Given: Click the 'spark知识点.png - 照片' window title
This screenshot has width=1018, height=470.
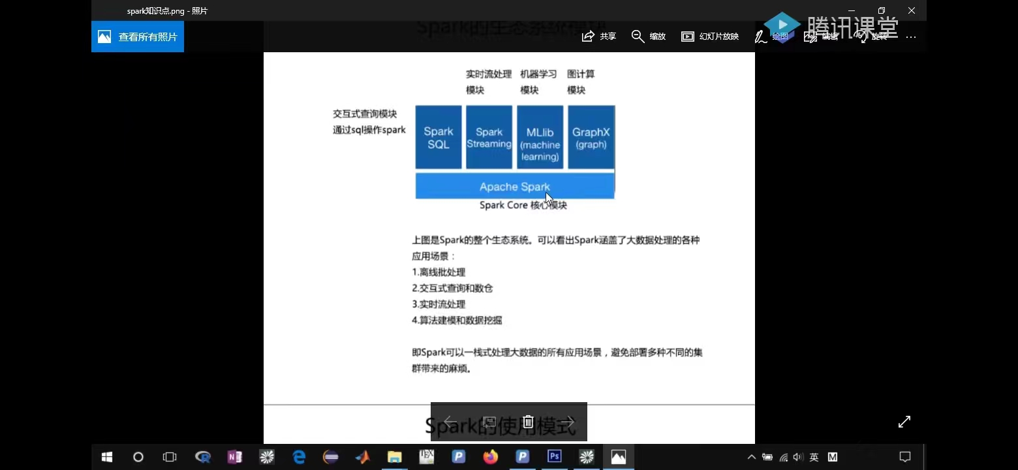Looking at the screenshot, I should click(x=167, y=11).
